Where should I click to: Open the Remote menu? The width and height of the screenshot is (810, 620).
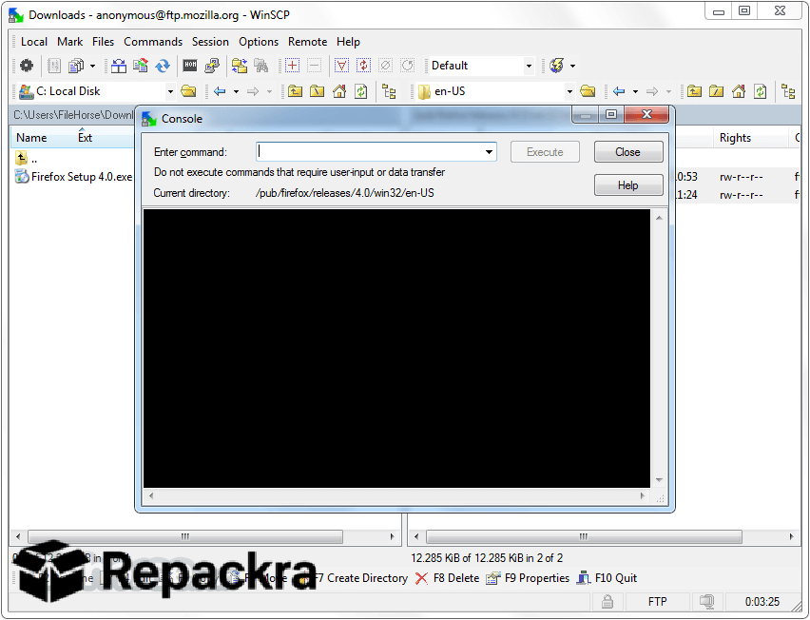[307, 42]
